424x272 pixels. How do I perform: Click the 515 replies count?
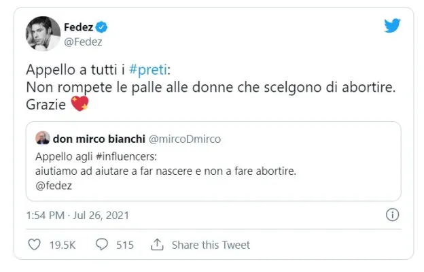tap(125, 245)
